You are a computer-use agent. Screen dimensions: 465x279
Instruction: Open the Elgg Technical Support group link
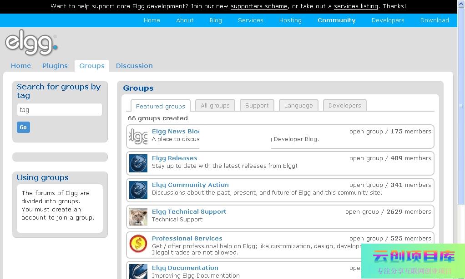pos(189,211)
